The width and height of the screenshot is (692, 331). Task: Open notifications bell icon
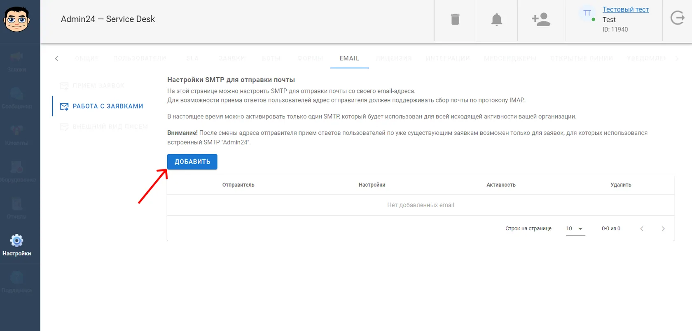click(x=496, y=19)
